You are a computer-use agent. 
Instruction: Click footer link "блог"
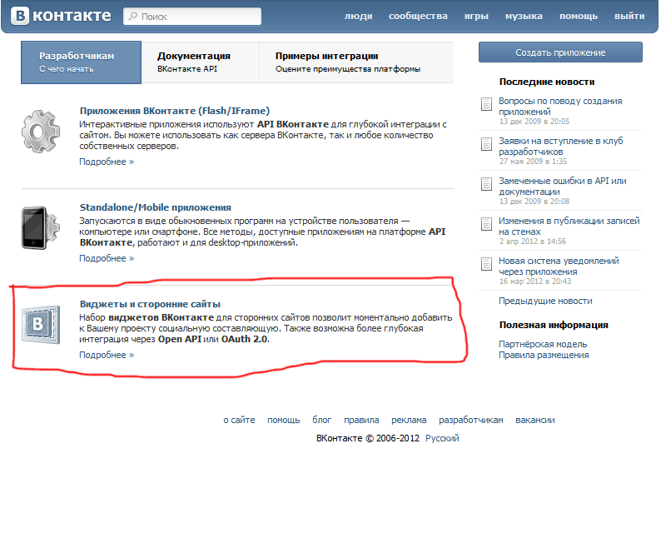pos(322,420)
